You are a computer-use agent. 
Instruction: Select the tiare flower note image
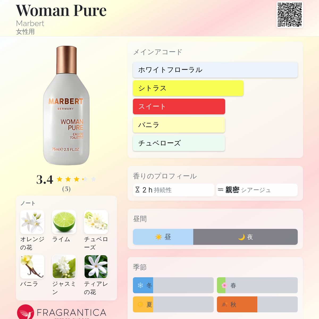coord(96,267)
